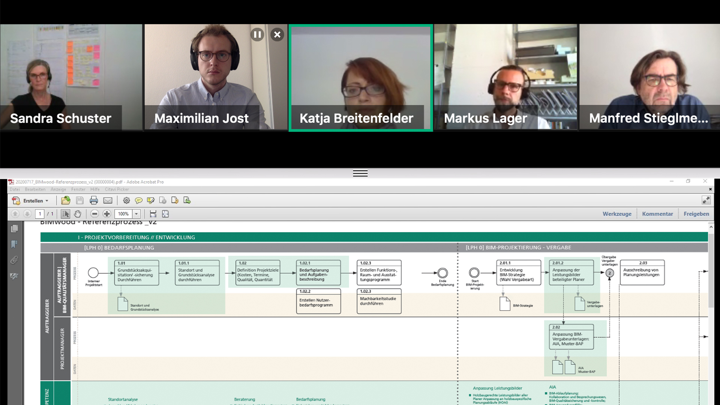Image resolution: width=720 pixels, height=405 pixels.
Task: Open the Erstellen dropdown
Action: coord(31,201)
